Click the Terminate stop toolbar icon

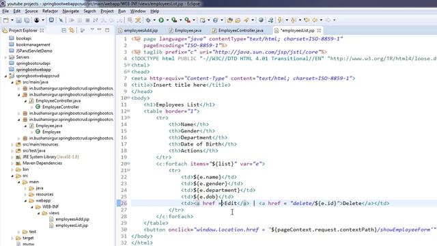tap(87, 20)
